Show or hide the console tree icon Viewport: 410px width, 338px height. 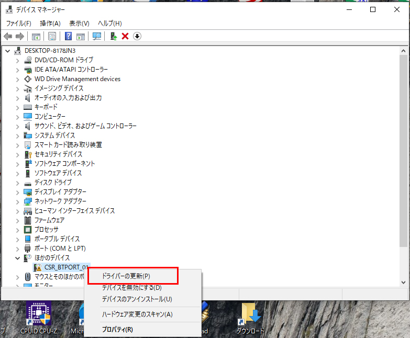[36, 36]
